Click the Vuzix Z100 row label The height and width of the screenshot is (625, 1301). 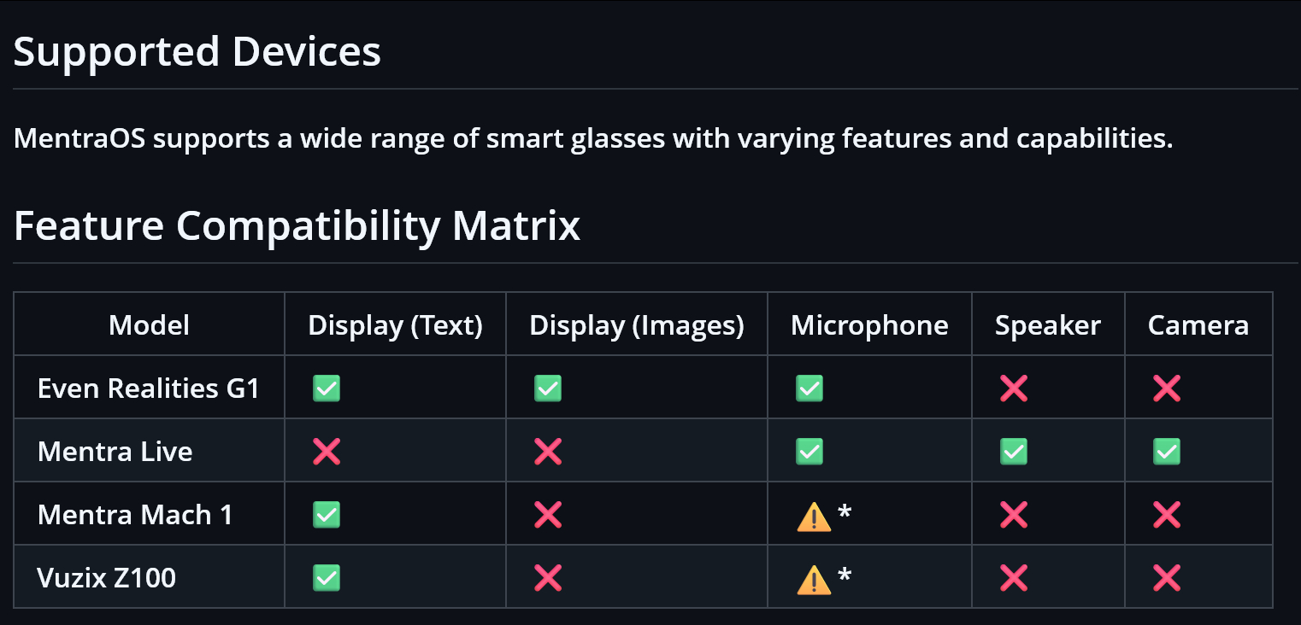pos(107,578)
